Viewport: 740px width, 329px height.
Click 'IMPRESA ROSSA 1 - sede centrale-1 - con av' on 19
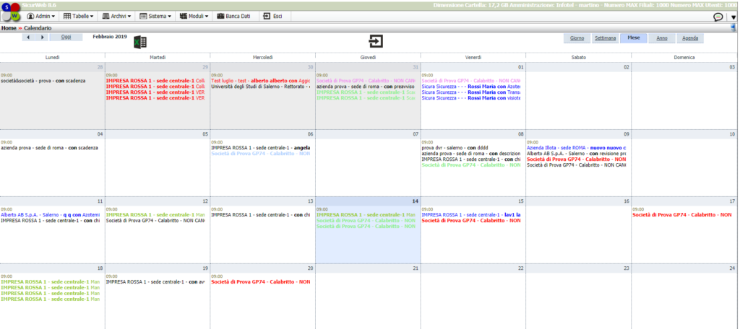[155, 282]
